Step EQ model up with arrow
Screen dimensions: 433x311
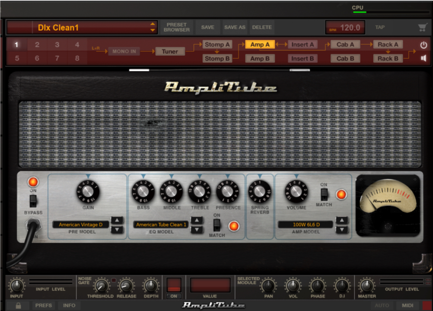(x=197, y=220)
